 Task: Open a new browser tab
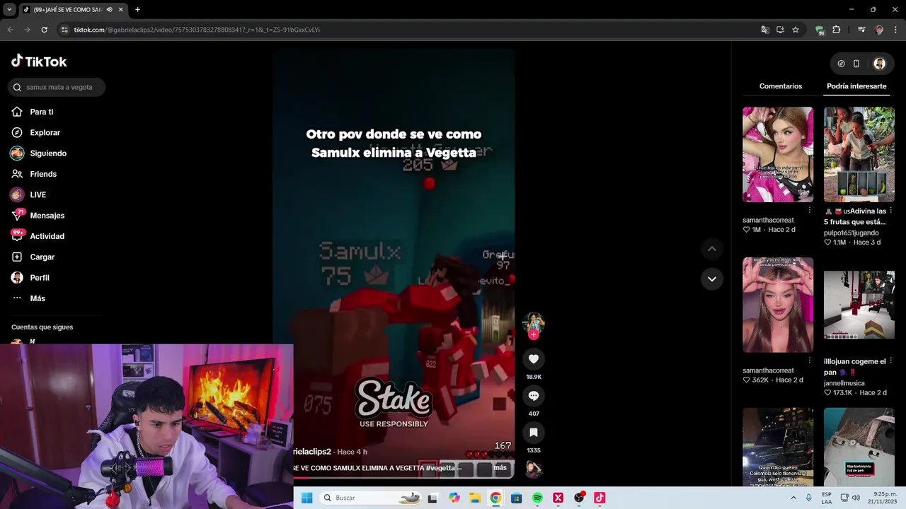(x=137, y=10)
